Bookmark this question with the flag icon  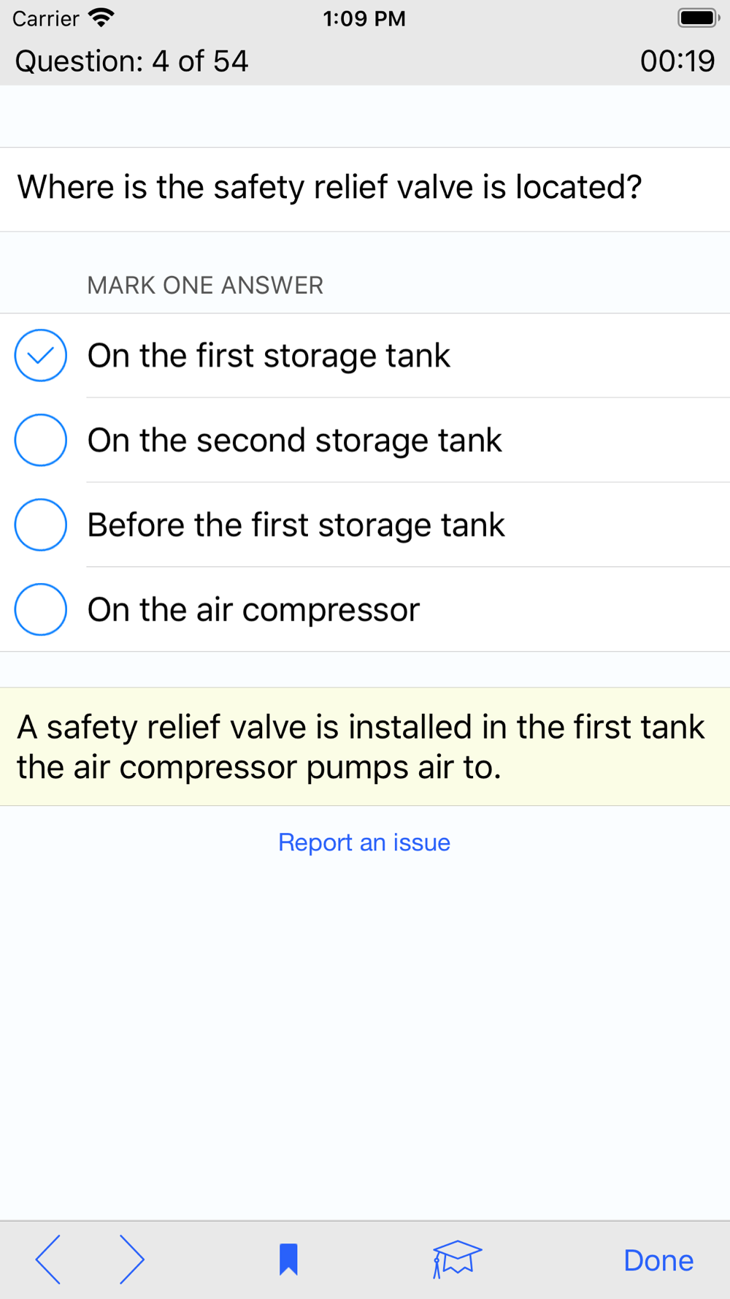288,1260
